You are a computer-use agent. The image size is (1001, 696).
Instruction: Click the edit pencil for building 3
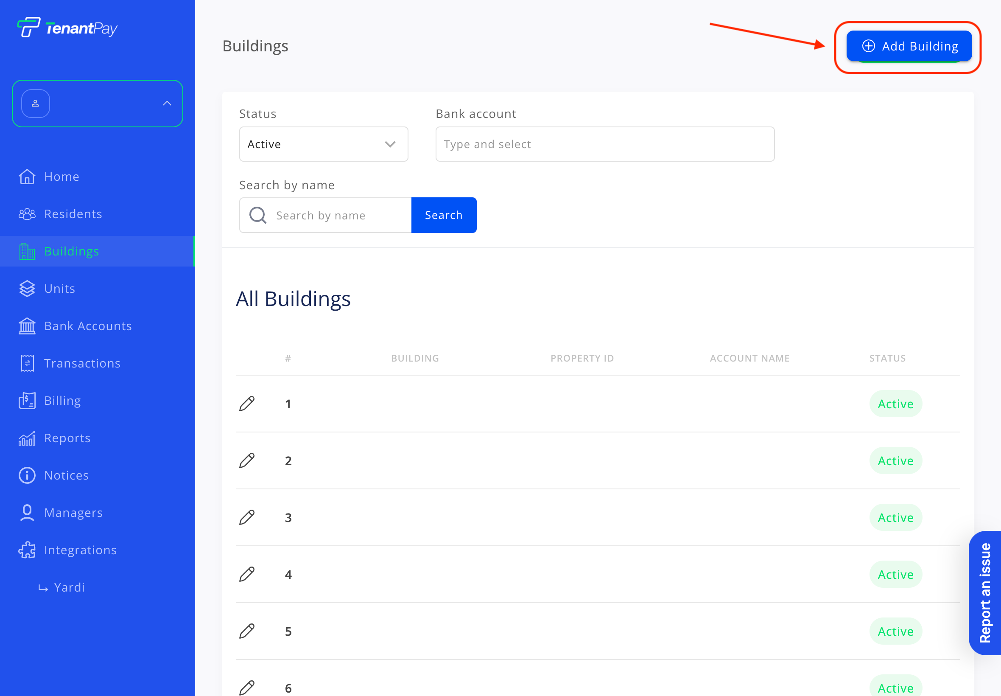point(247,517)
